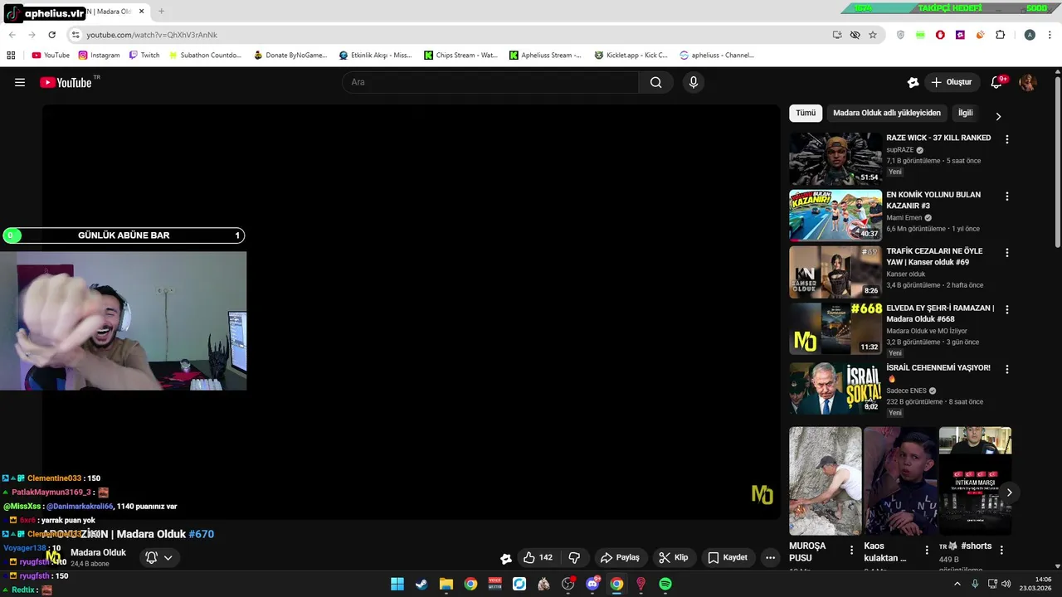Screen dimensions: 1062x597
Task: Go back in Chrome
Action: click(x=12, y=35)
